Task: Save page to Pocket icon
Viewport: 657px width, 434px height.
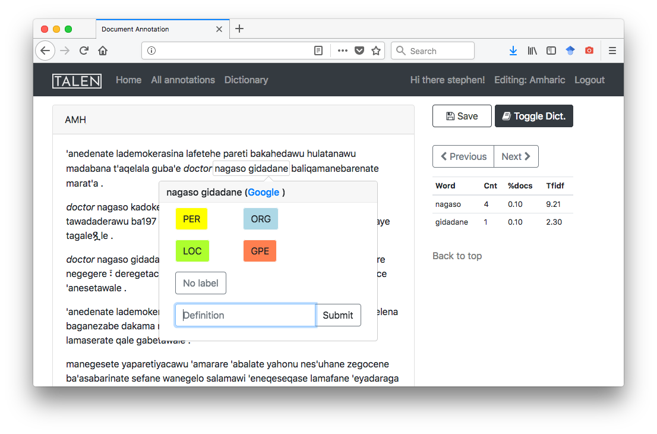Action: 359,51
